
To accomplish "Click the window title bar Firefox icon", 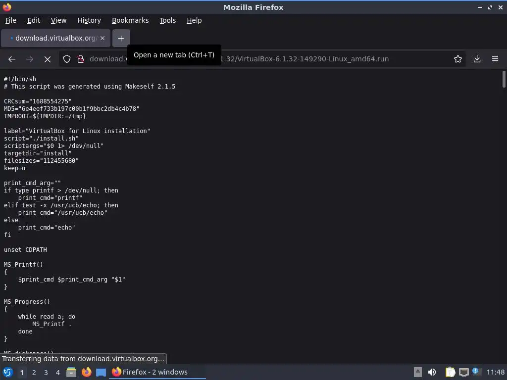I will pyautogui.click(x=7, y=7).
